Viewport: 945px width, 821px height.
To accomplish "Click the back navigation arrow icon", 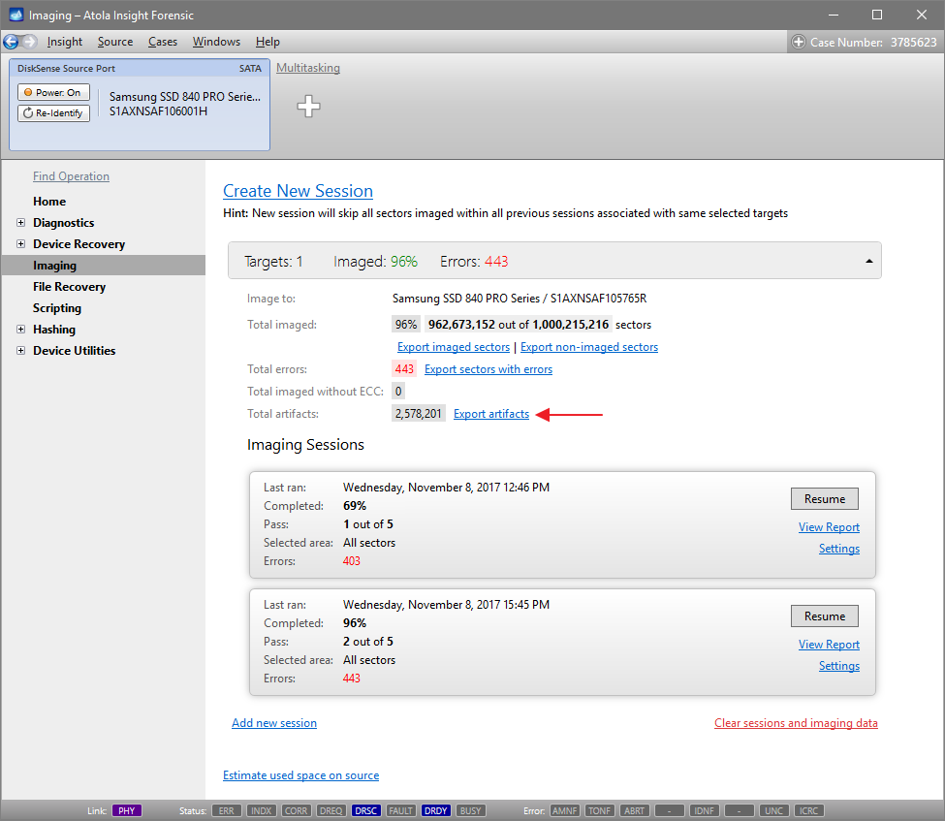I will point(12,42).
